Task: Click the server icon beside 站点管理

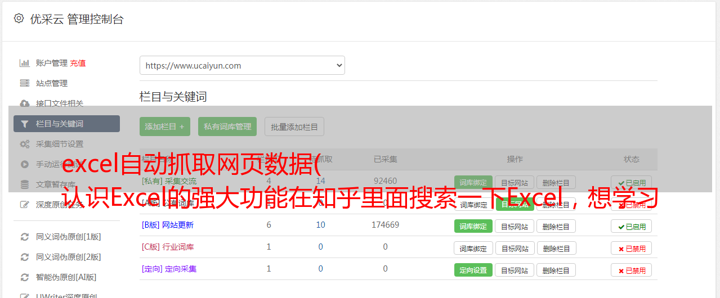Action: 25,83
